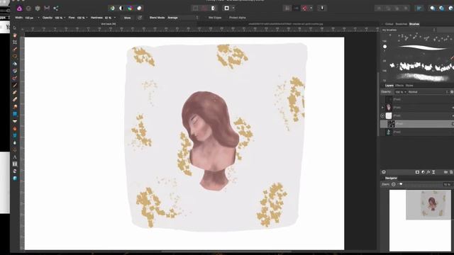Open brush Flow dropdown arrow
The width and height of the screenshot is (454, 255).
pyautogui.click(x=87, y=18)
